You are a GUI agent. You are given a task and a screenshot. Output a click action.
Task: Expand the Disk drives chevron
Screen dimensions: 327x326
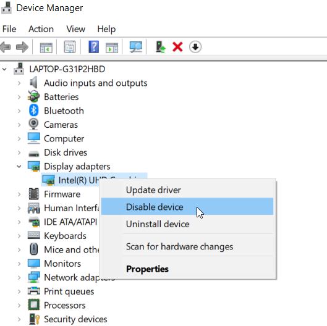(19, 153)
